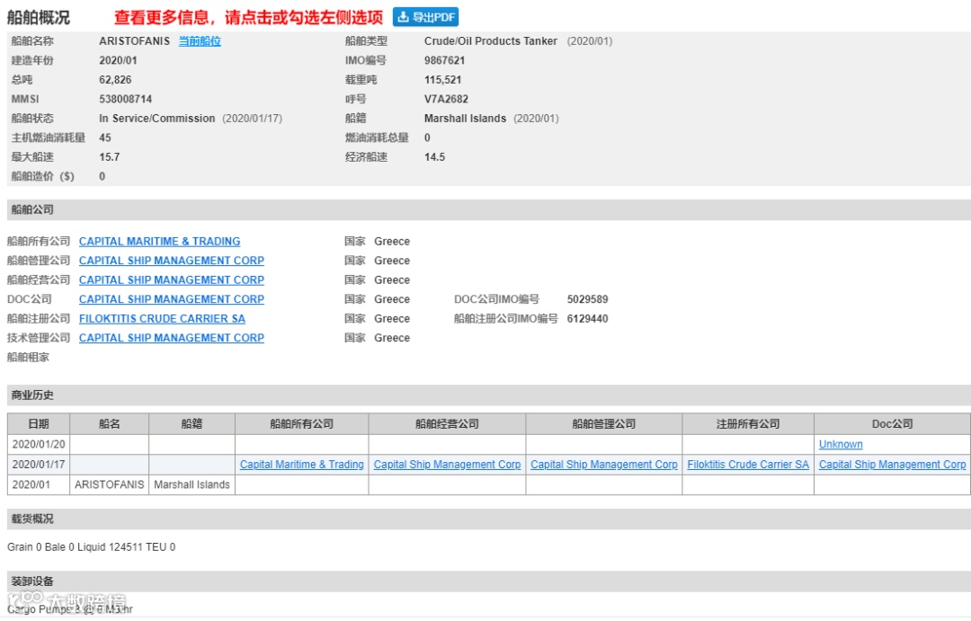The height and width of the screenshot is (621, 971).
Task: Select the MMSI value 538008714
Action: (x=125, y=99)
